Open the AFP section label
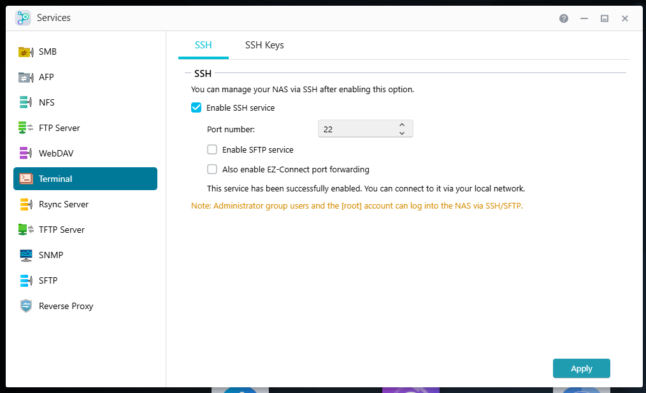646x393 pixels. tap(47, 78)
